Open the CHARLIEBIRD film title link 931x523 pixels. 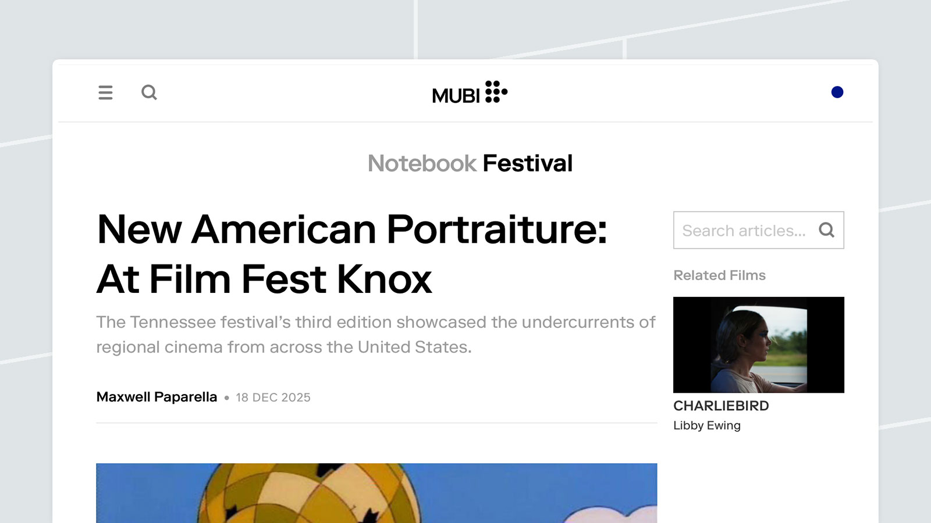[721, 406]
